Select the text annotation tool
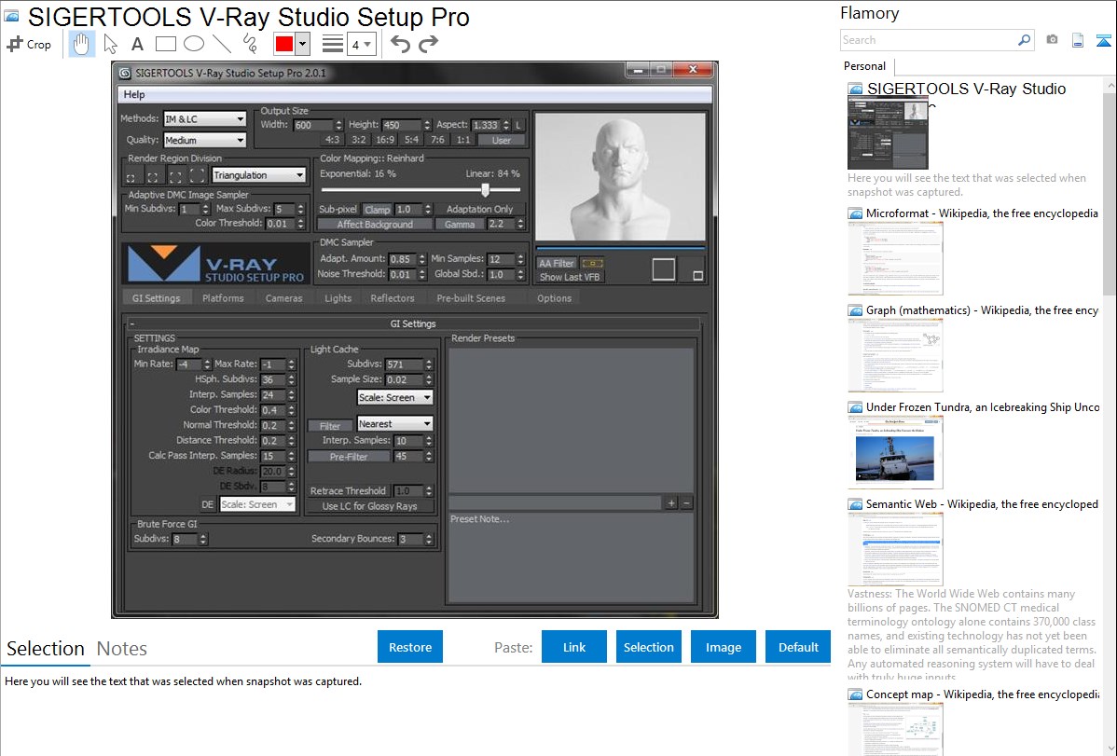1117x756 pixels. point(137,44)
